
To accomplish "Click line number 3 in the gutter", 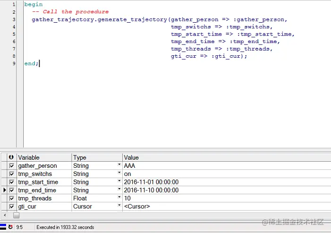I will [14, 19].
